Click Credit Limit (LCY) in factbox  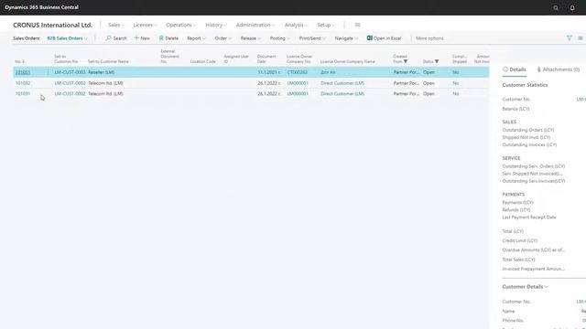(519, 241)
